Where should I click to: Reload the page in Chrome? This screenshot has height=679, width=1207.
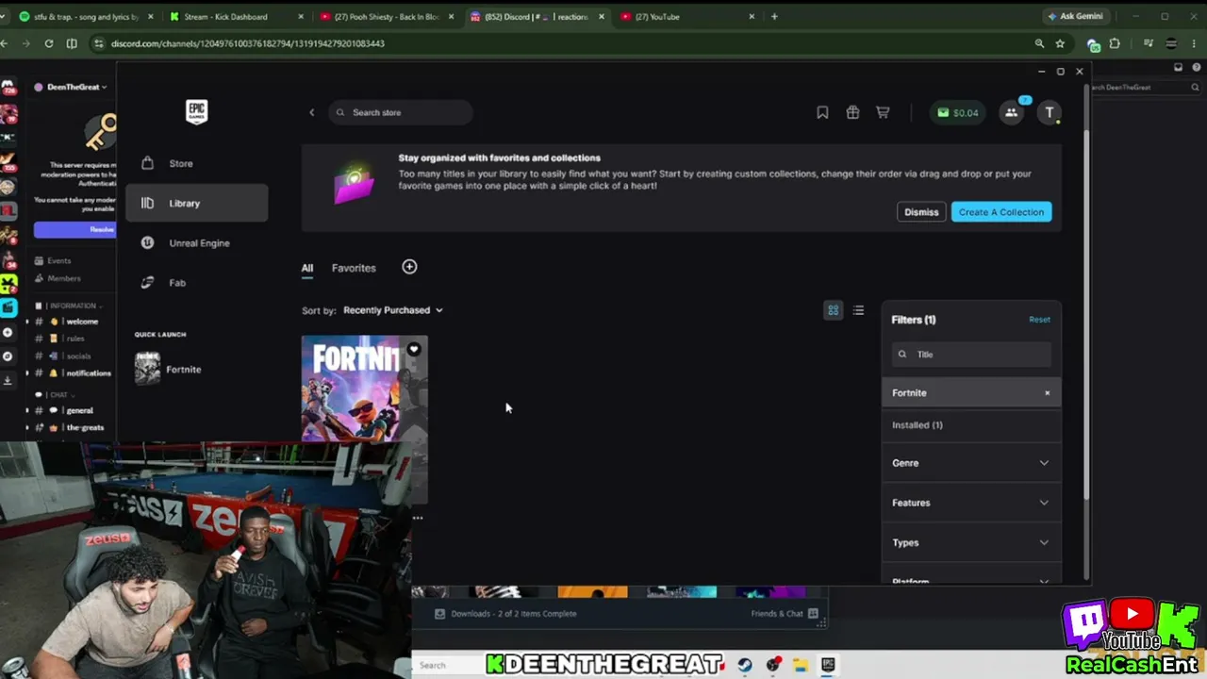point(48,43)
